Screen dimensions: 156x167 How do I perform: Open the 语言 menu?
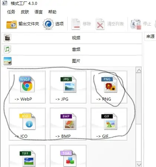pos(39,12)
